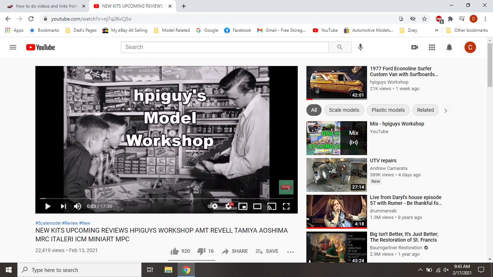This screenshot has width=493, height=277.
Task: Switch to 'How to do videos' tab
Action: [47, 6]
